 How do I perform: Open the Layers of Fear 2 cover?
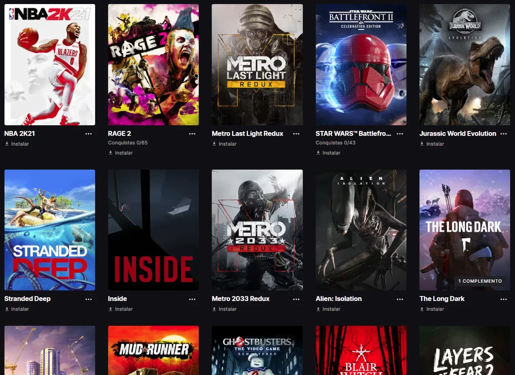click(x=465, y=350)
